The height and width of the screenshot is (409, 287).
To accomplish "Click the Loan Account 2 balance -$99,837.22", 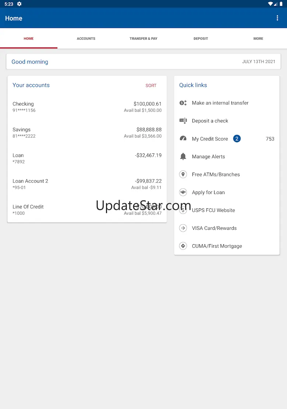I will 148,181.
